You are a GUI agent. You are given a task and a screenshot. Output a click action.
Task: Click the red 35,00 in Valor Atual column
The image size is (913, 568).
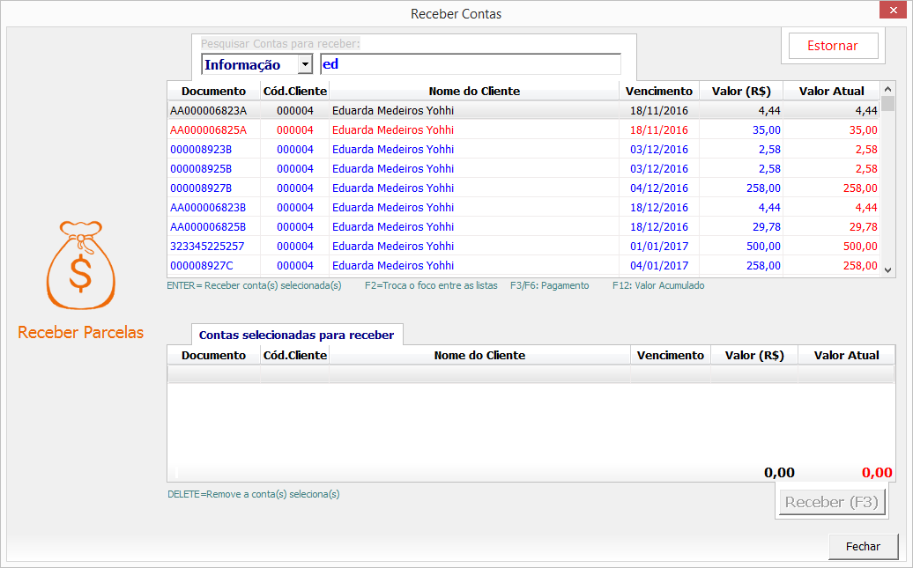click(x=864, y=129)
